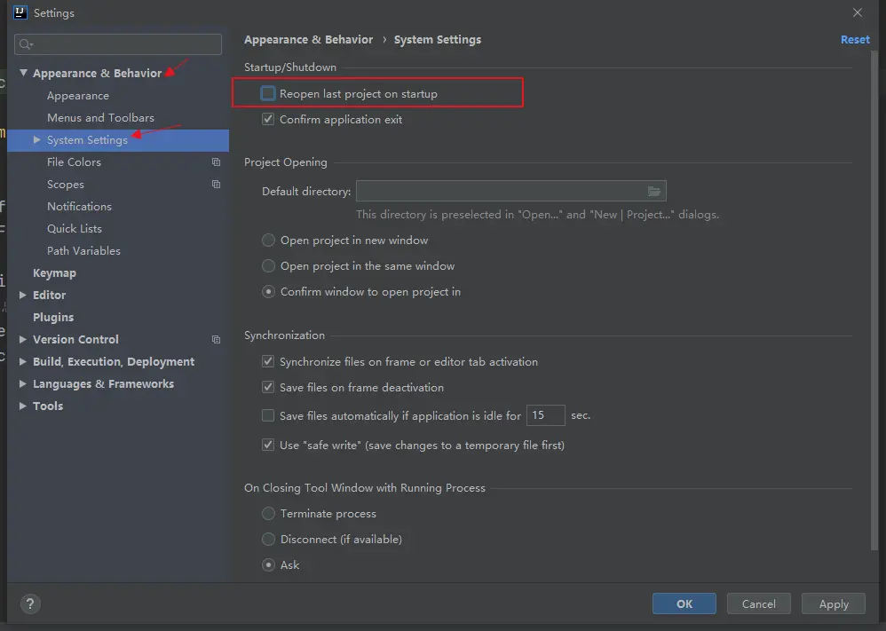Open Path Variables settings

[x=83, y=251]
